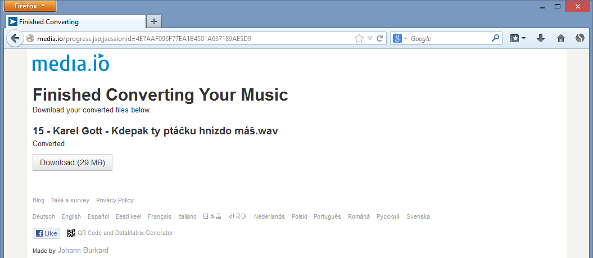Click the Download your converted files below text
This screenshot has height=258, width=593.
coord(92,111)
